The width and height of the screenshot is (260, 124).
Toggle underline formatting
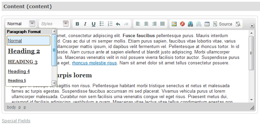(94, 24)
